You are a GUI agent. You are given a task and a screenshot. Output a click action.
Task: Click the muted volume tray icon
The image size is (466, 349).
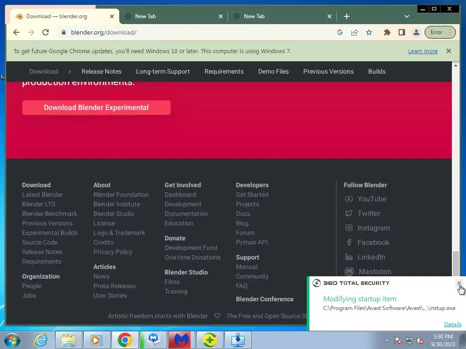click(x=420, y=341)
